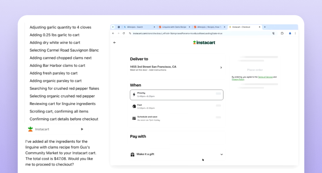
Task: Switch to the Allrecipes | Recipes, How-To tab
Action: tap(210, 27)
